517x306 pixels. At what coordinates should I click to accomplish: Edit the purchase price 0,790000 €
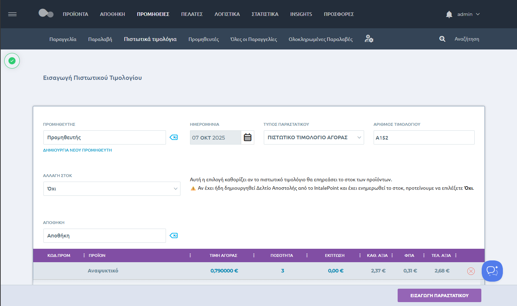coord(224,271)
